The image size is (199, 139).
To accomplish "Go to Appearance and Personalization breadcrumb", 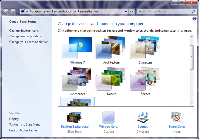I will click(x=51, y=11).
